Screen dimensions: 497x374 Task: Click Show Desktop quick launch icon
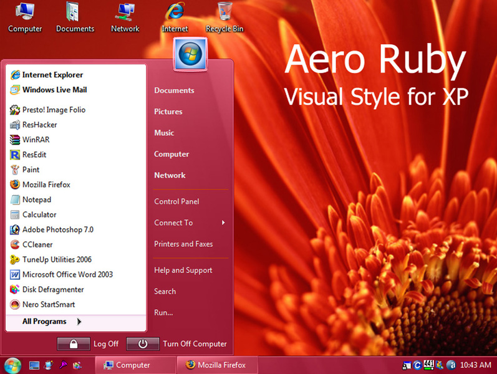[x=34, y=365]
